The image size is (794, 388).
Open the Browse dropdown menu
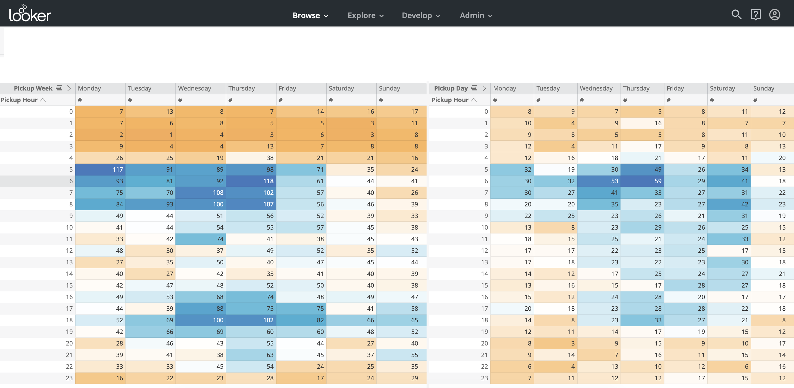tap(310, 15)
